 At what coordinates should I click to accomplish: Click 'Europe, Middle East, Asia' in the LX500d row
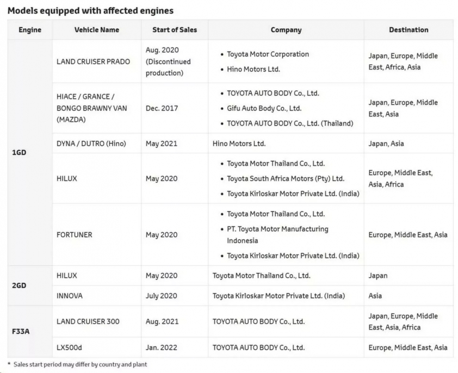pyautogui.click(x=408, y=347)
